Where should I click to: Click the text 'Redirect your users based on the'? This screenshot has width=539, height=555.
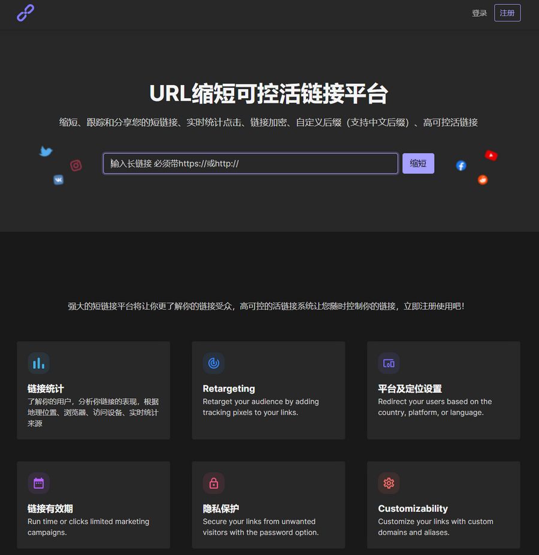pos(435,401)
